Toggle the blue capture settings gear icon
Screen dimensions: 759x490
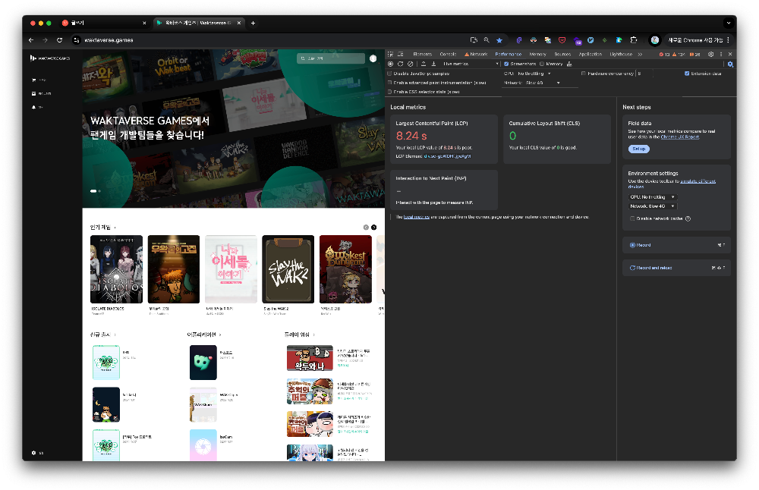pyautogui.click(x=730, y=64)
